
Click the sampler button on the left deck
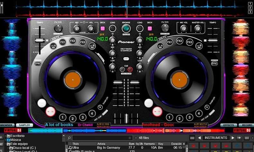[100, 107]
